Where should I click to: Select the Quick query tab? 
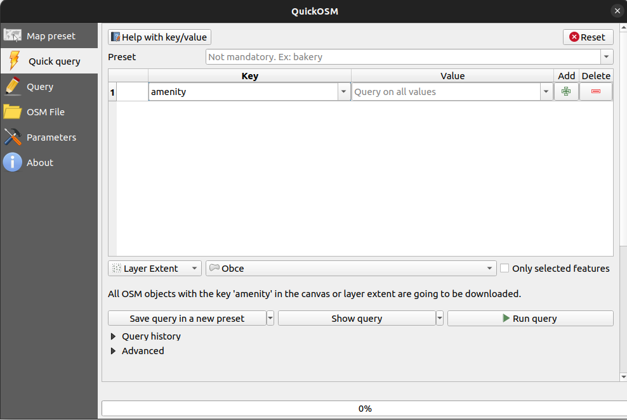pyautogui.click(x=49, y=61)
